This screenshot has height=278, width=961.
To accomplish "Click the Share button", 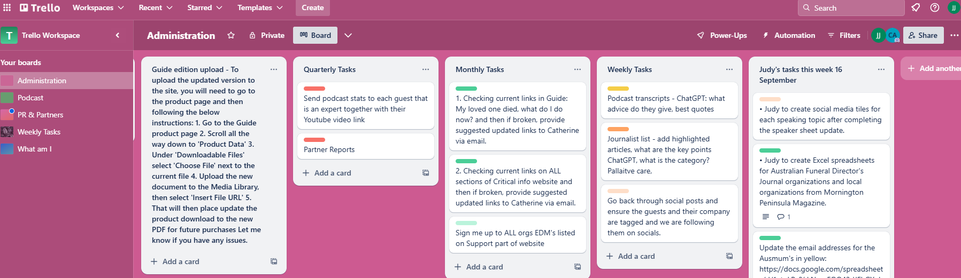I will [923, 35].
